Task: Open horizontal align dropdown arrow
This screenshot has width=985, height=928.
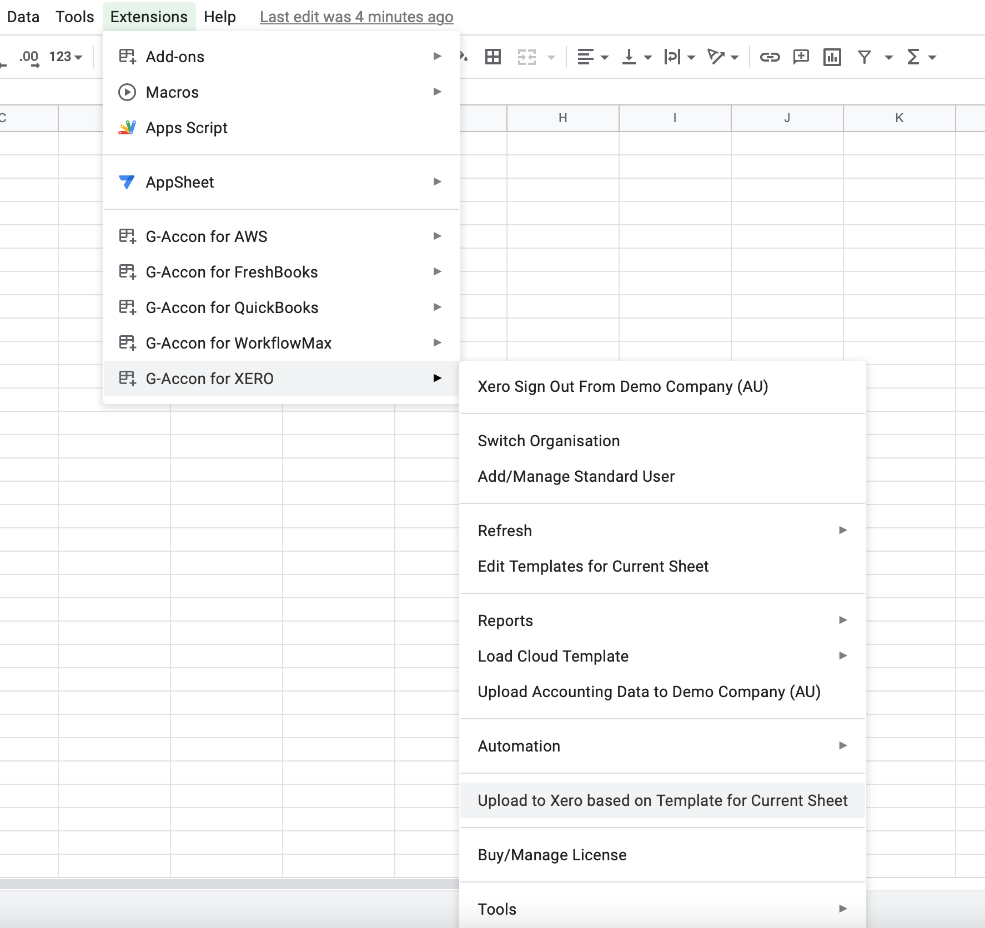Action: tap(605, 57)
